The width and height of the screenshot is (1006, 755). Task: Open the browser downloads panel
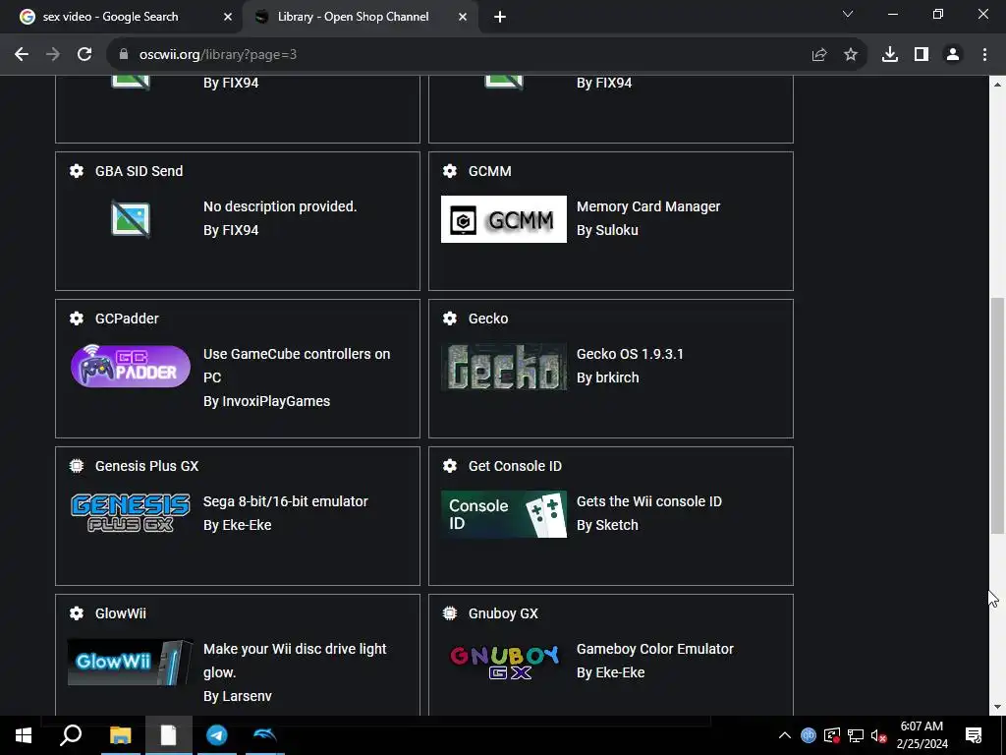[890, 55]
